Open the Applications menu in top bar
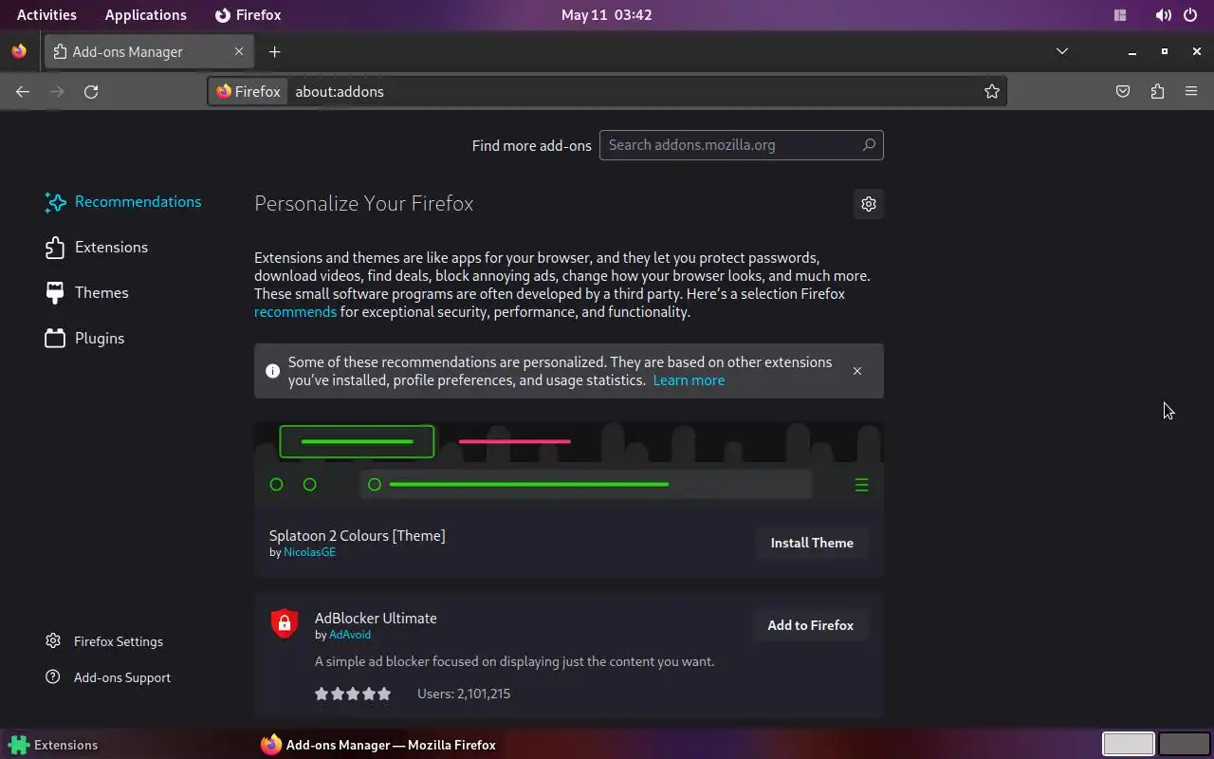 click(146, 15)
